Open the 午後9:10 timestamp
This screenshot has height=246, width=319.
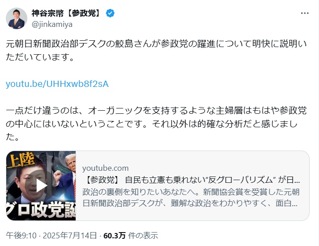[21, 236]
